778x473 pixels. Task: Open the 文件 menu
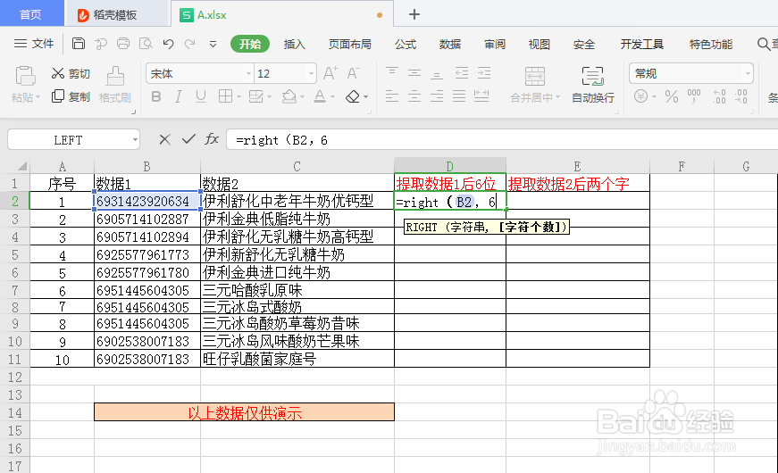[34, 44]
